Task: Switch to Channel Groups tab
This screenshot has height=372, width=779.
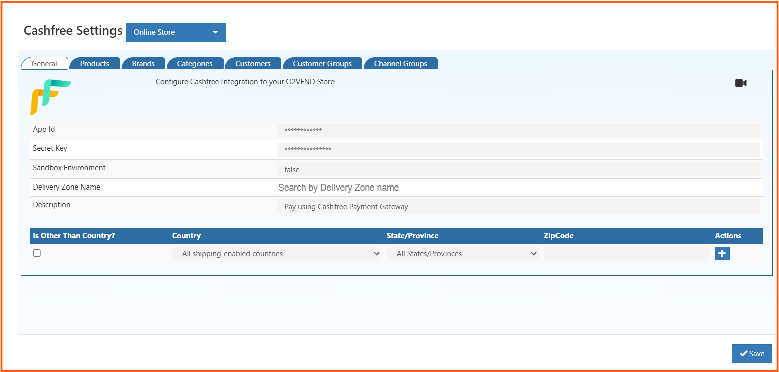Action: coord(400,64)
